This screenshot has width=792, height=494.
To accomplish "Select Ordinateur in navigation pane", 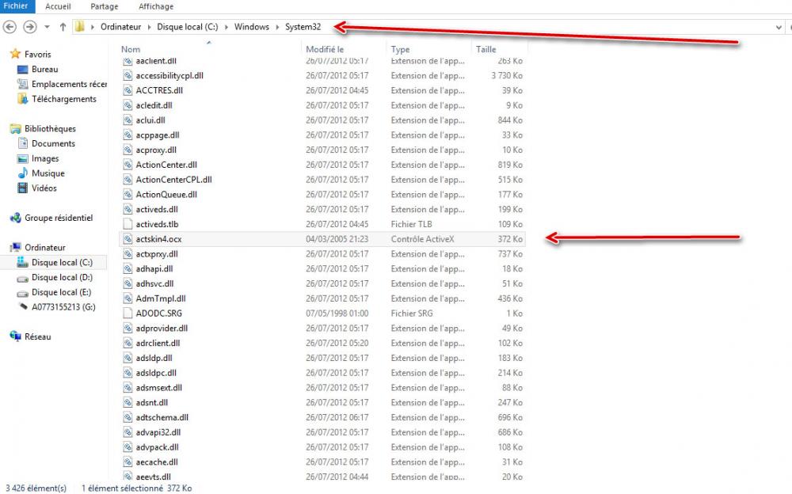I will (45, 248).
